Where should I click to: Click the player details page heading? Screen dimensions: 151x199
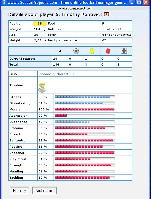[55, 14]
